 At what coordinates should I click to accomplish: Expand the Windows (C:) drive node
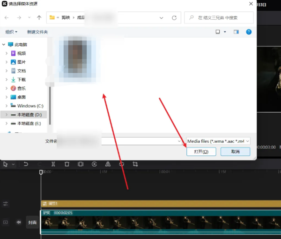[7, 106]
